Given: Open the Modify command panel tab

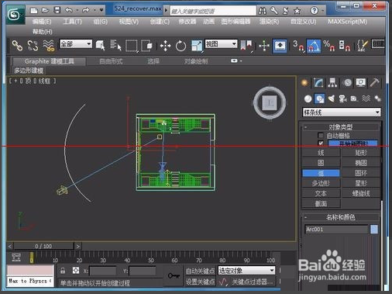Looking at the screenshot, I should coord(318,83).
